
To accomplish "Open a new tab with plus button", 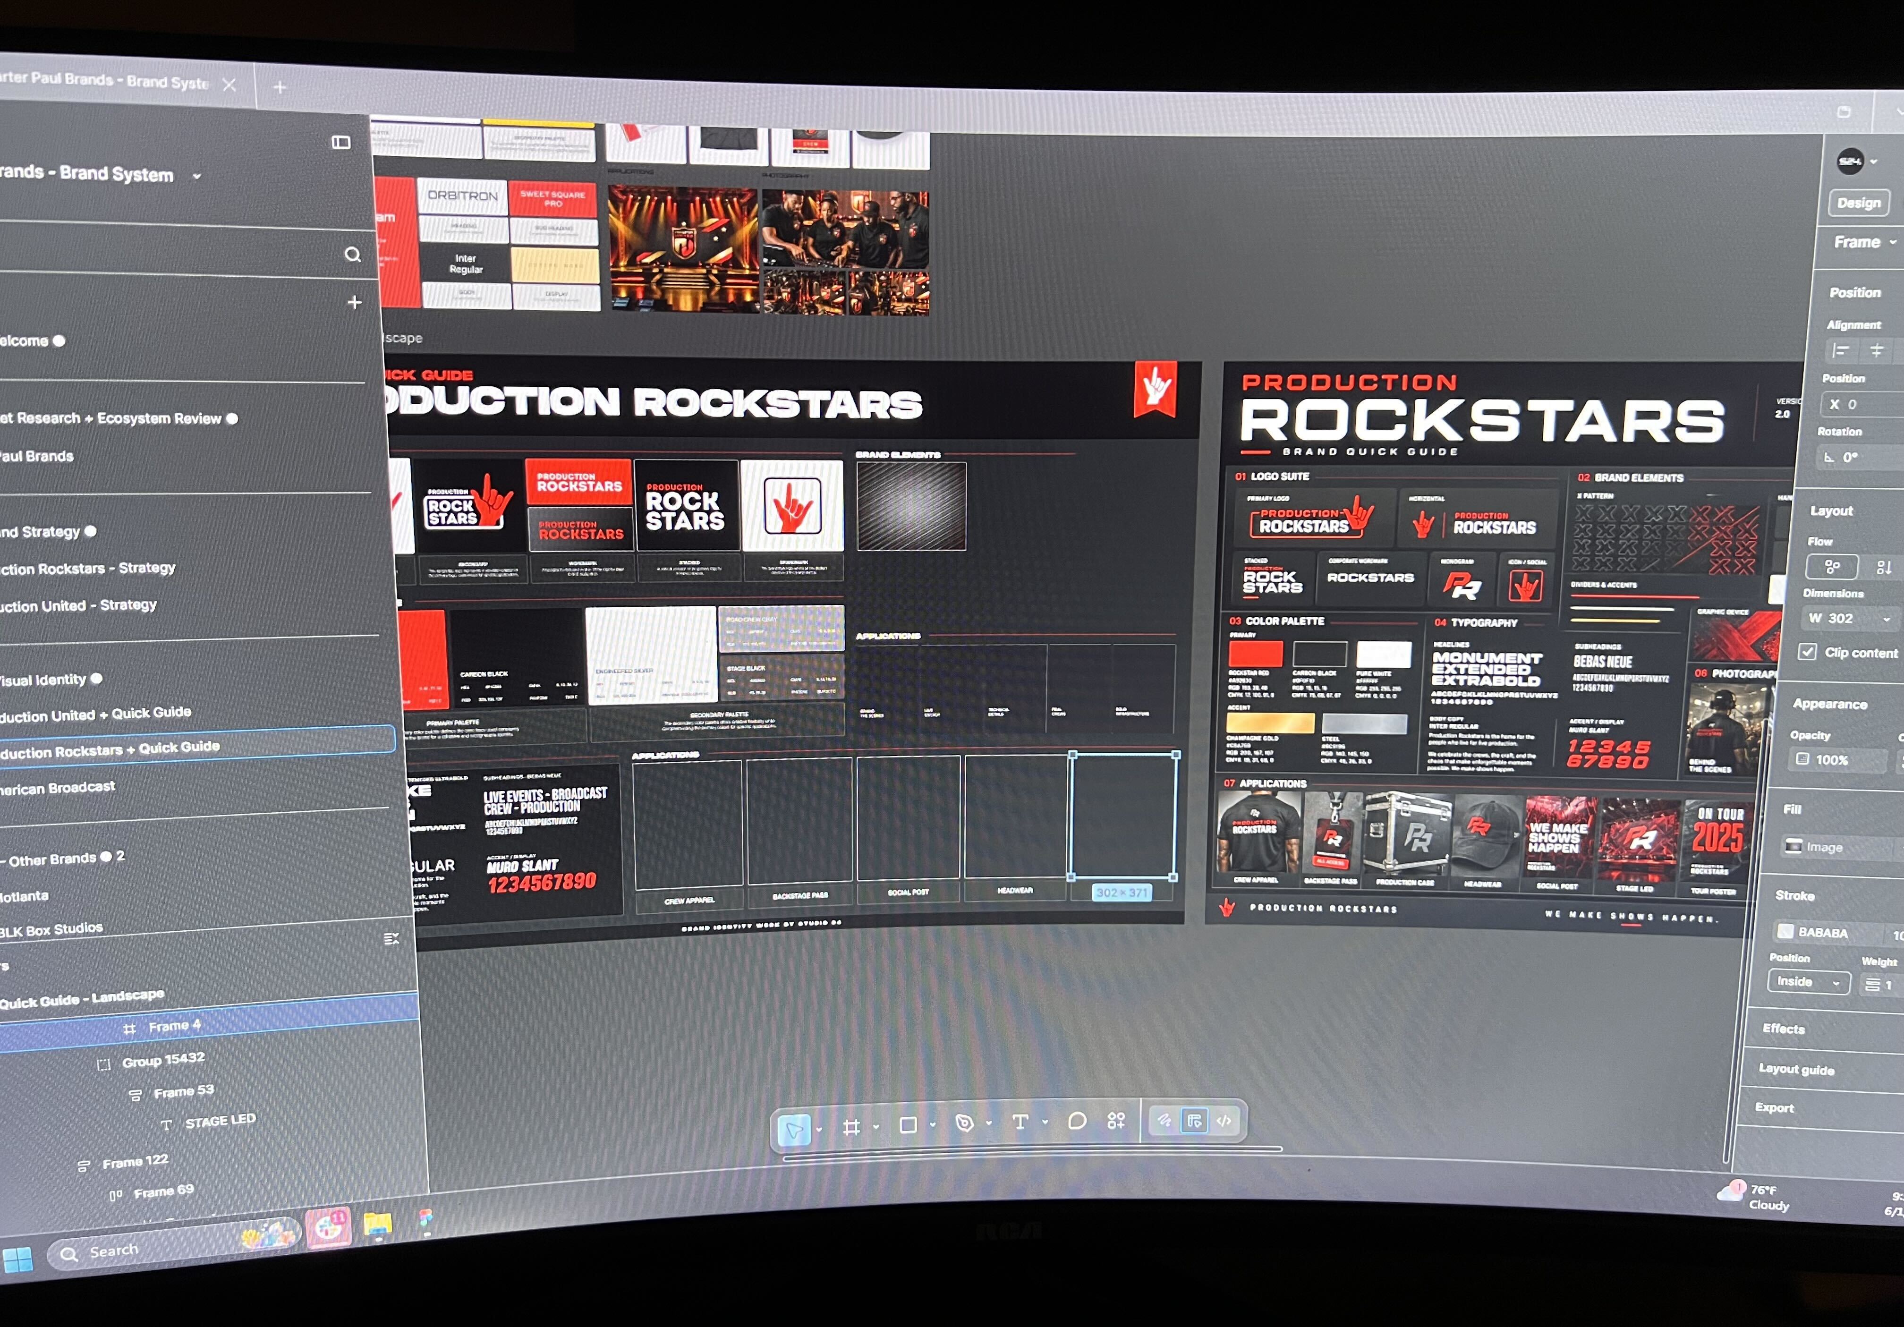I will (280, 87).
